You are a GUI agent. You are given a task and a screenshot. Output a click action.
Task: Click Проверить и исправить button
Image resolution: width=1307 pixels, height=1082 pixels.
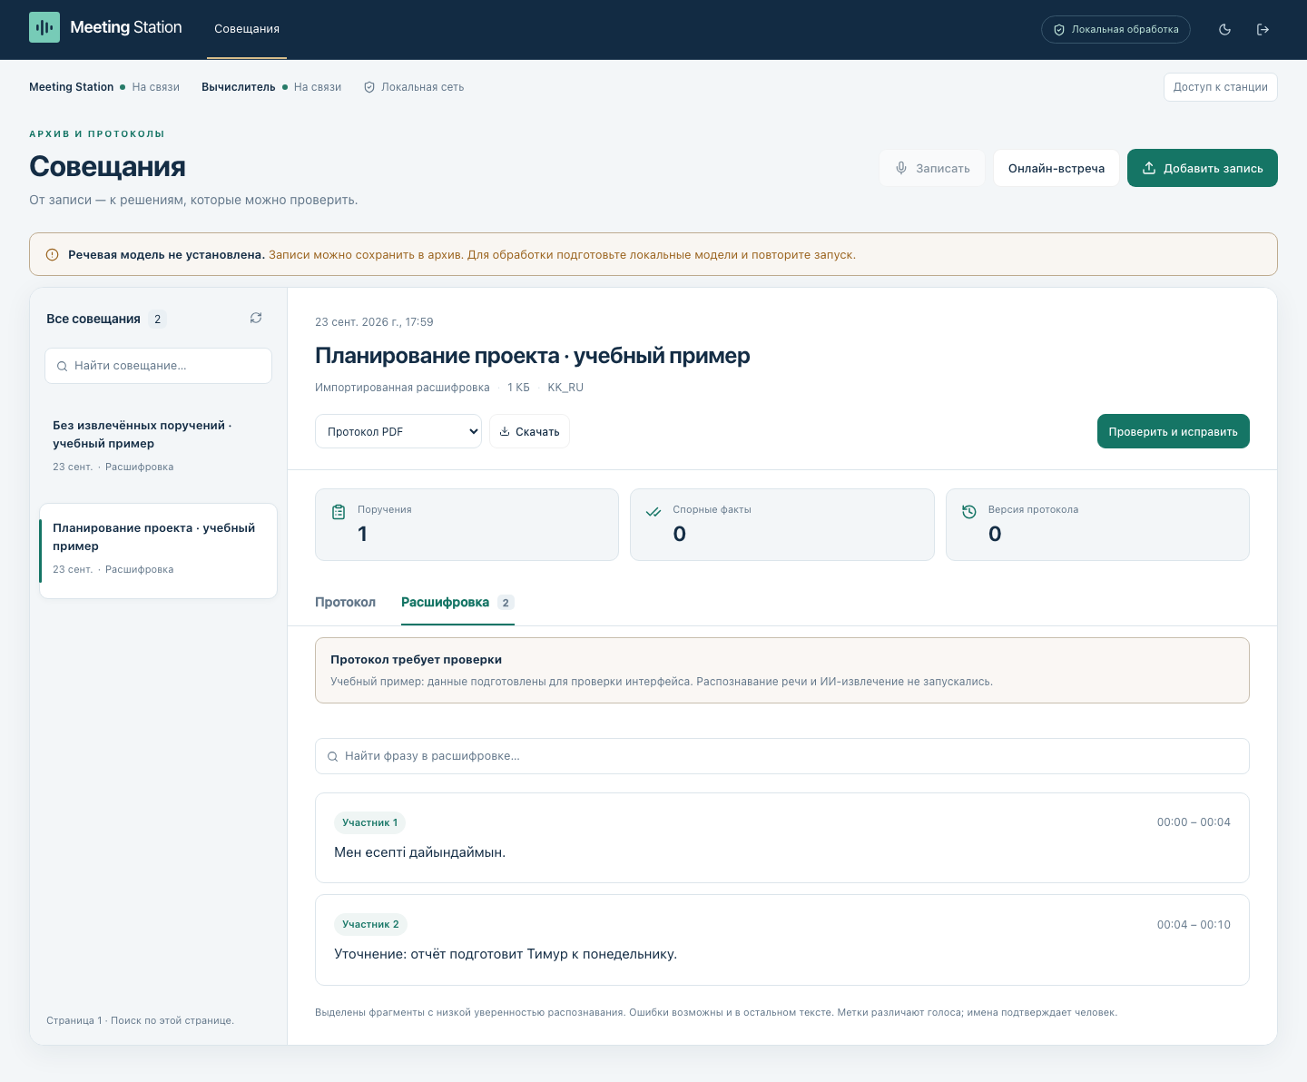click(x=1173, y=431)
